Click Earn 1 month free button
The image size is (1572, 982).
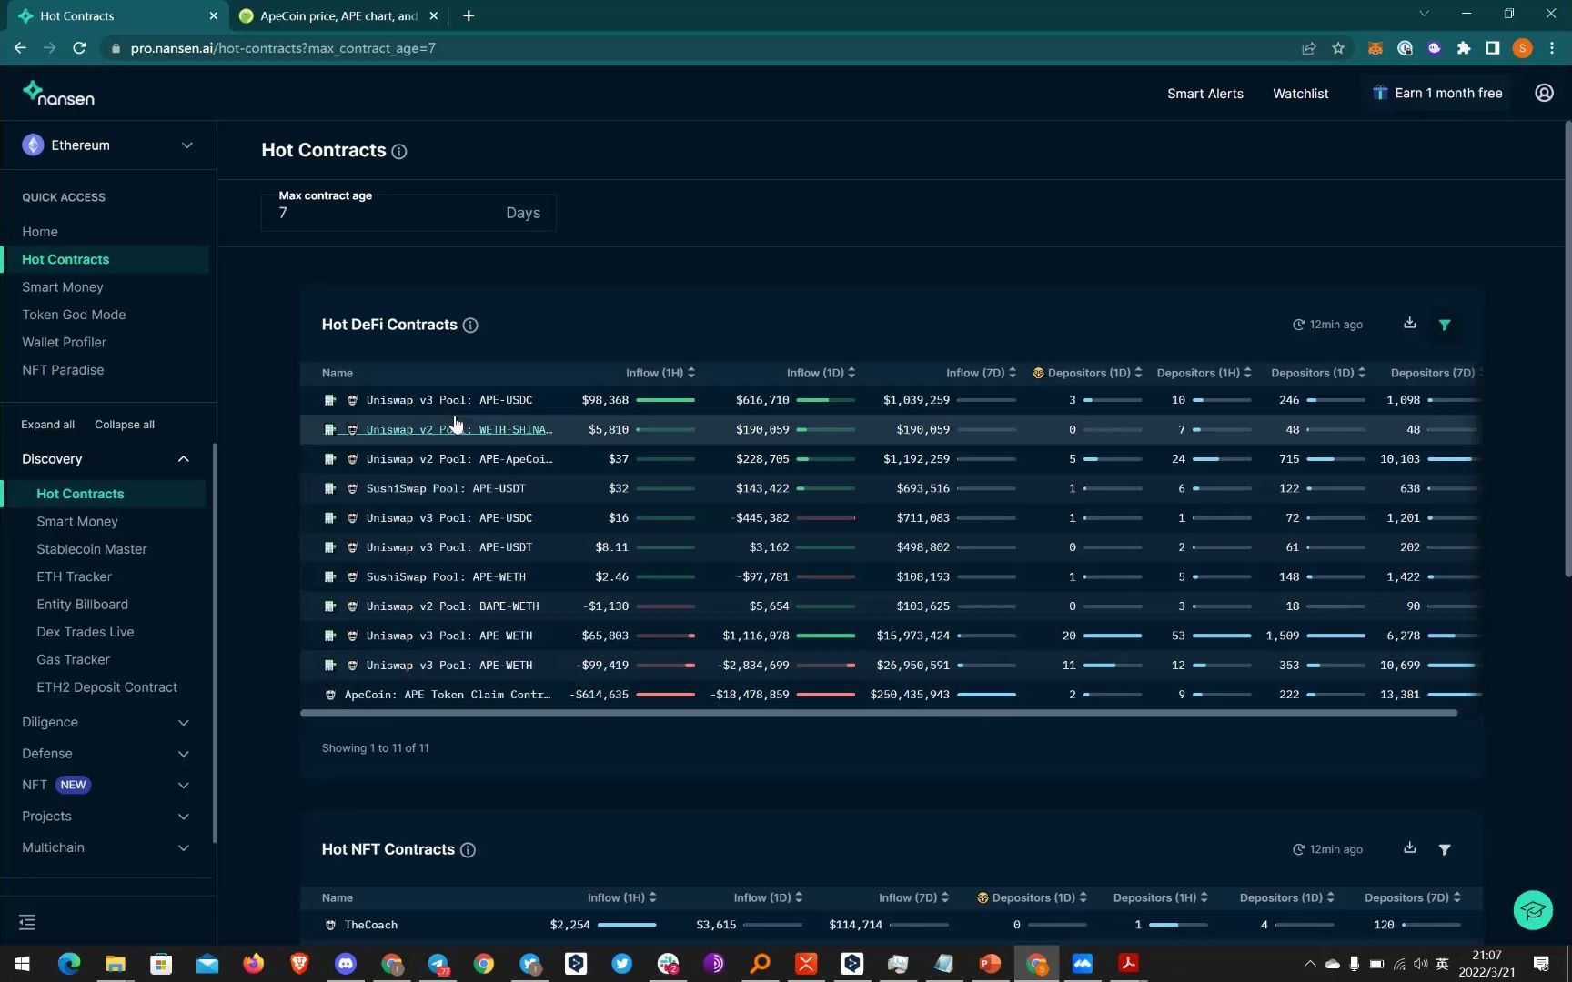point(1437,94)
